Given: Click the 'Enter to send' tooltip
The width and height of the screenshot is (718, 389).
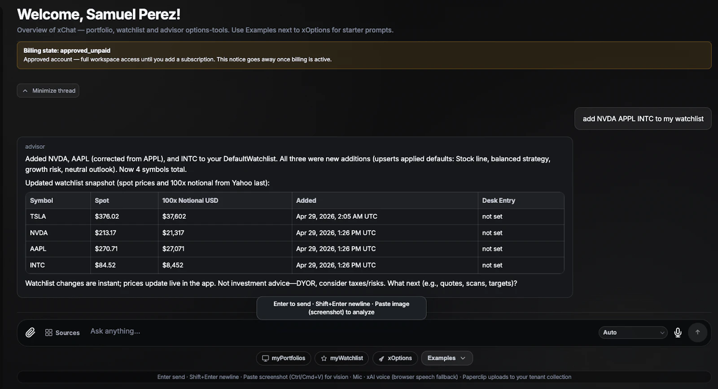Looking at the screenshot, I should point(341,308).
